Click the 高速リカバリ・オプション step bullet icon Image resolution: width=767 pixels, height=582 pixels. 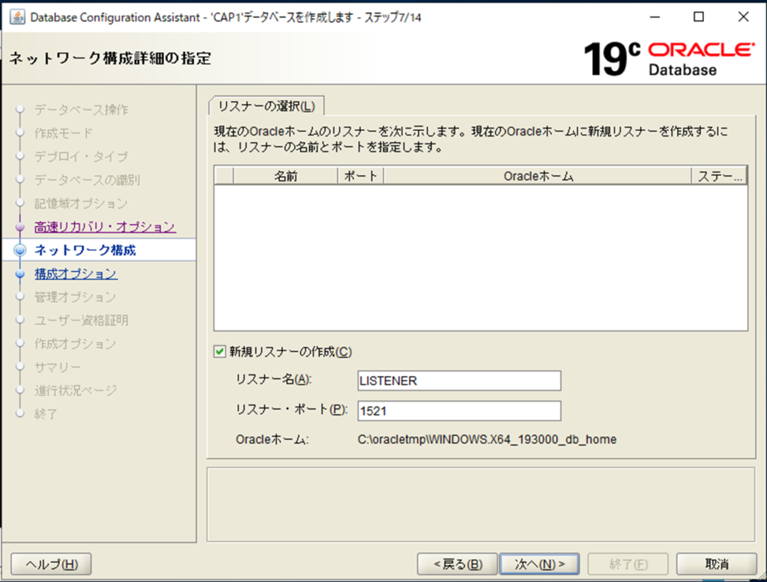[x=20, y=227]
